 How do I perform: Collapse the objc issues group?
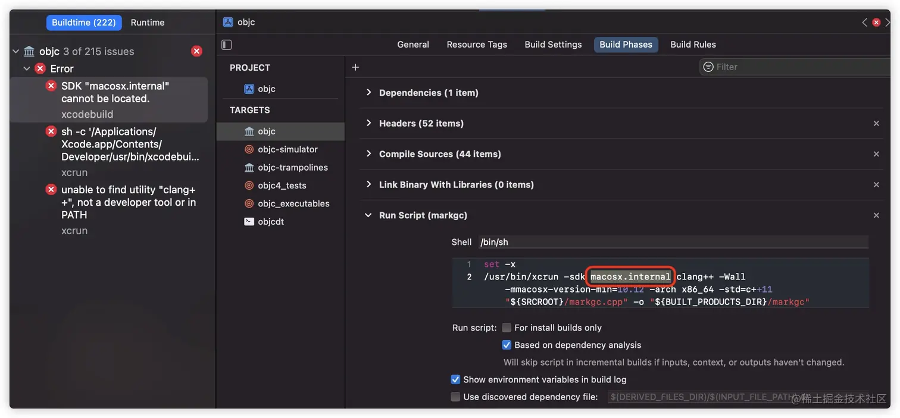tap(16, 52)
